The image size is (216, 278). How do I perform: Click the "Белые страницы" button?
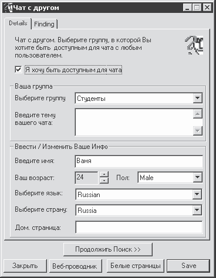tap(136, 266)
